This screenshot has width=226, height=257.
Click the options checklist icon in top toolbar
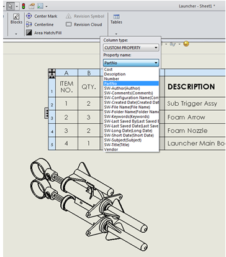40,6
